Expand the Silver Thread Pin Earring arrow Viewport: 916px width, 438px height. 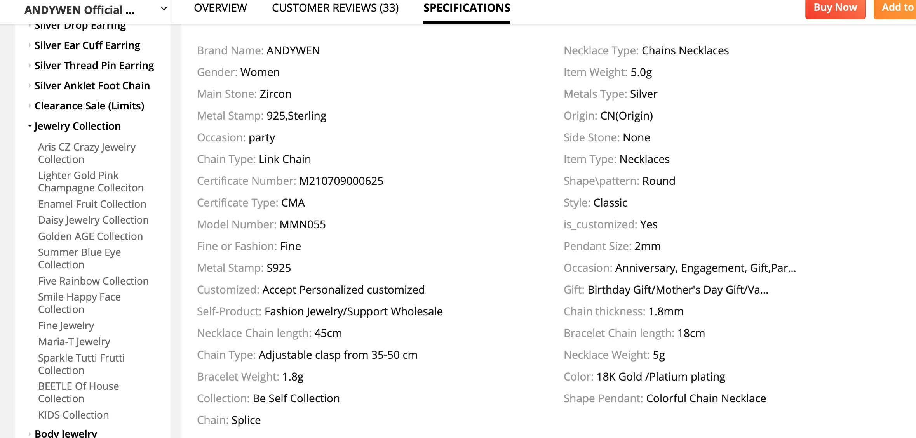[x=30, y=66]
